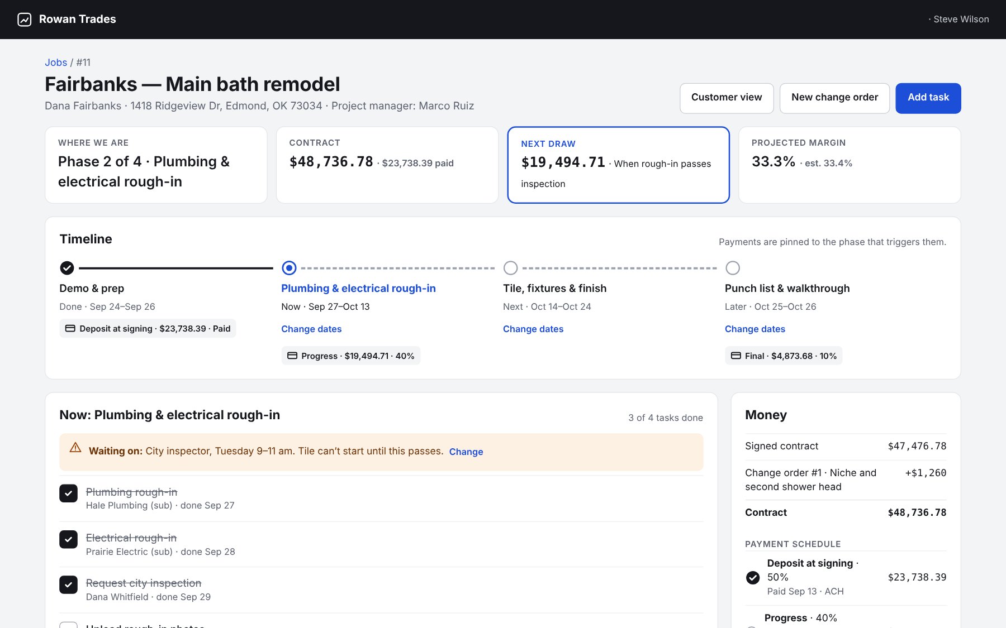Click the paid checkmark beside Deposit at signing 50%

coord(753,577)
